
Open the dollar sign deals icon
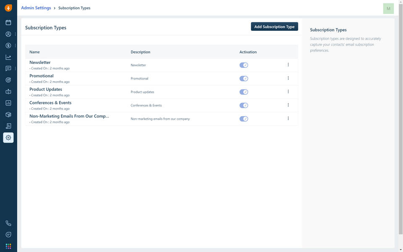pyautogui.click(x=8, y=45)
